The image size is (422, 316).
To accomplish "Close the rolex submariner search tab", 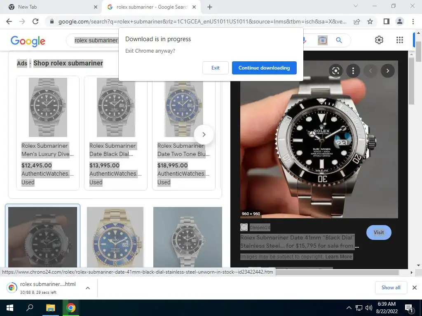I will pyautogui.click(x=194, y=7).
